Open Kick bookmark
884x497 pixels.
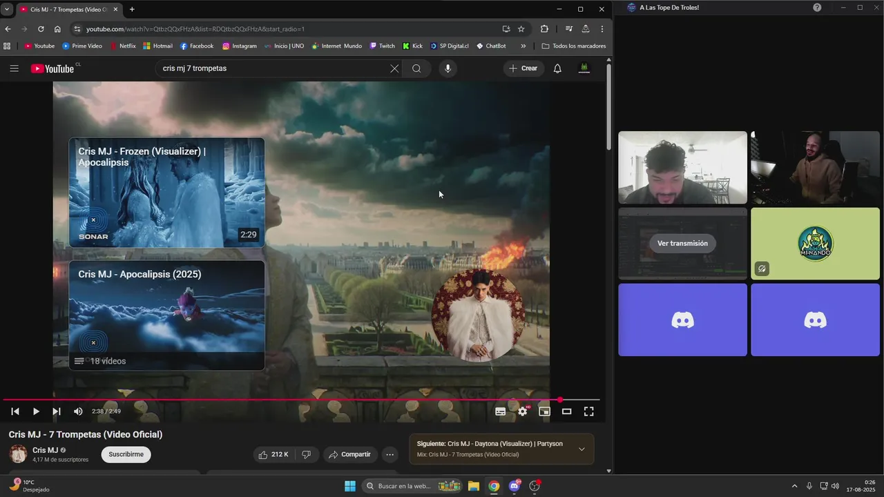[x=412, y=46]
